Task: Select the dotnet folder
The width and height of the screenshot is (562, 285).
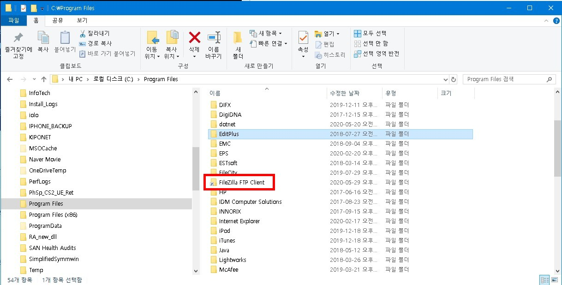Action: coord(227,124)
